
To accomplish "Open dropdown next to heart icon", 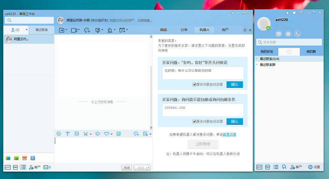I will [111, 134].
